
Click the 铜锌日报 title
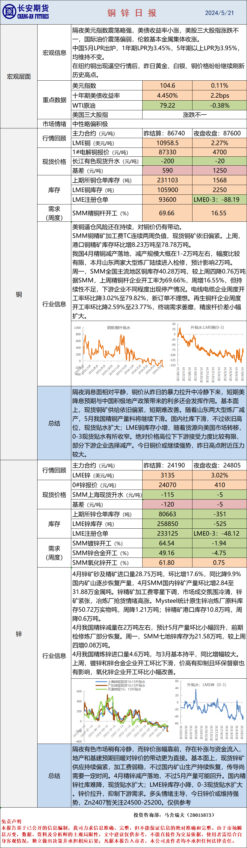tap(132, 13)
